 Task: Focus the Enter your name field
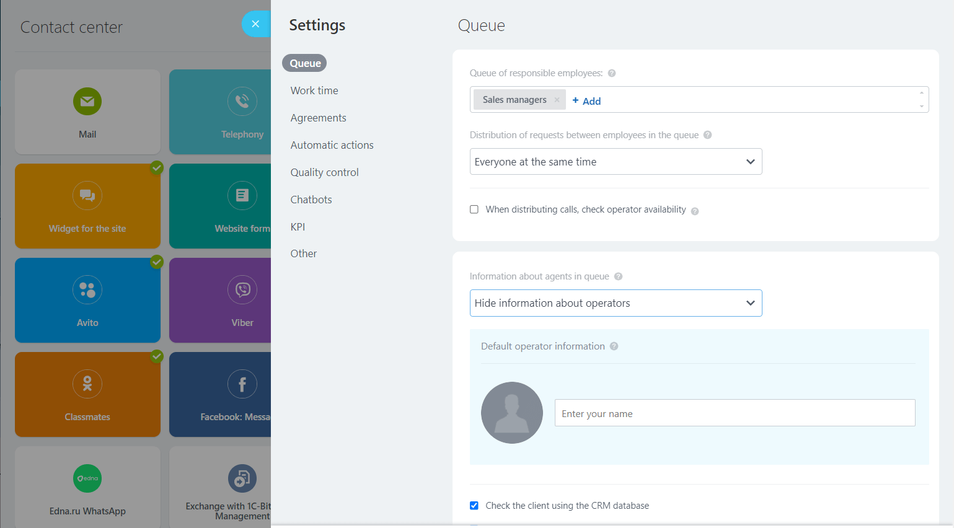point(735,413)
